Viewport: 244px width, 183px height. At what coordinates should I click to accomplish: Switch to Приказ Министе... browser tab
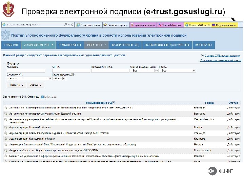(170, 25)
